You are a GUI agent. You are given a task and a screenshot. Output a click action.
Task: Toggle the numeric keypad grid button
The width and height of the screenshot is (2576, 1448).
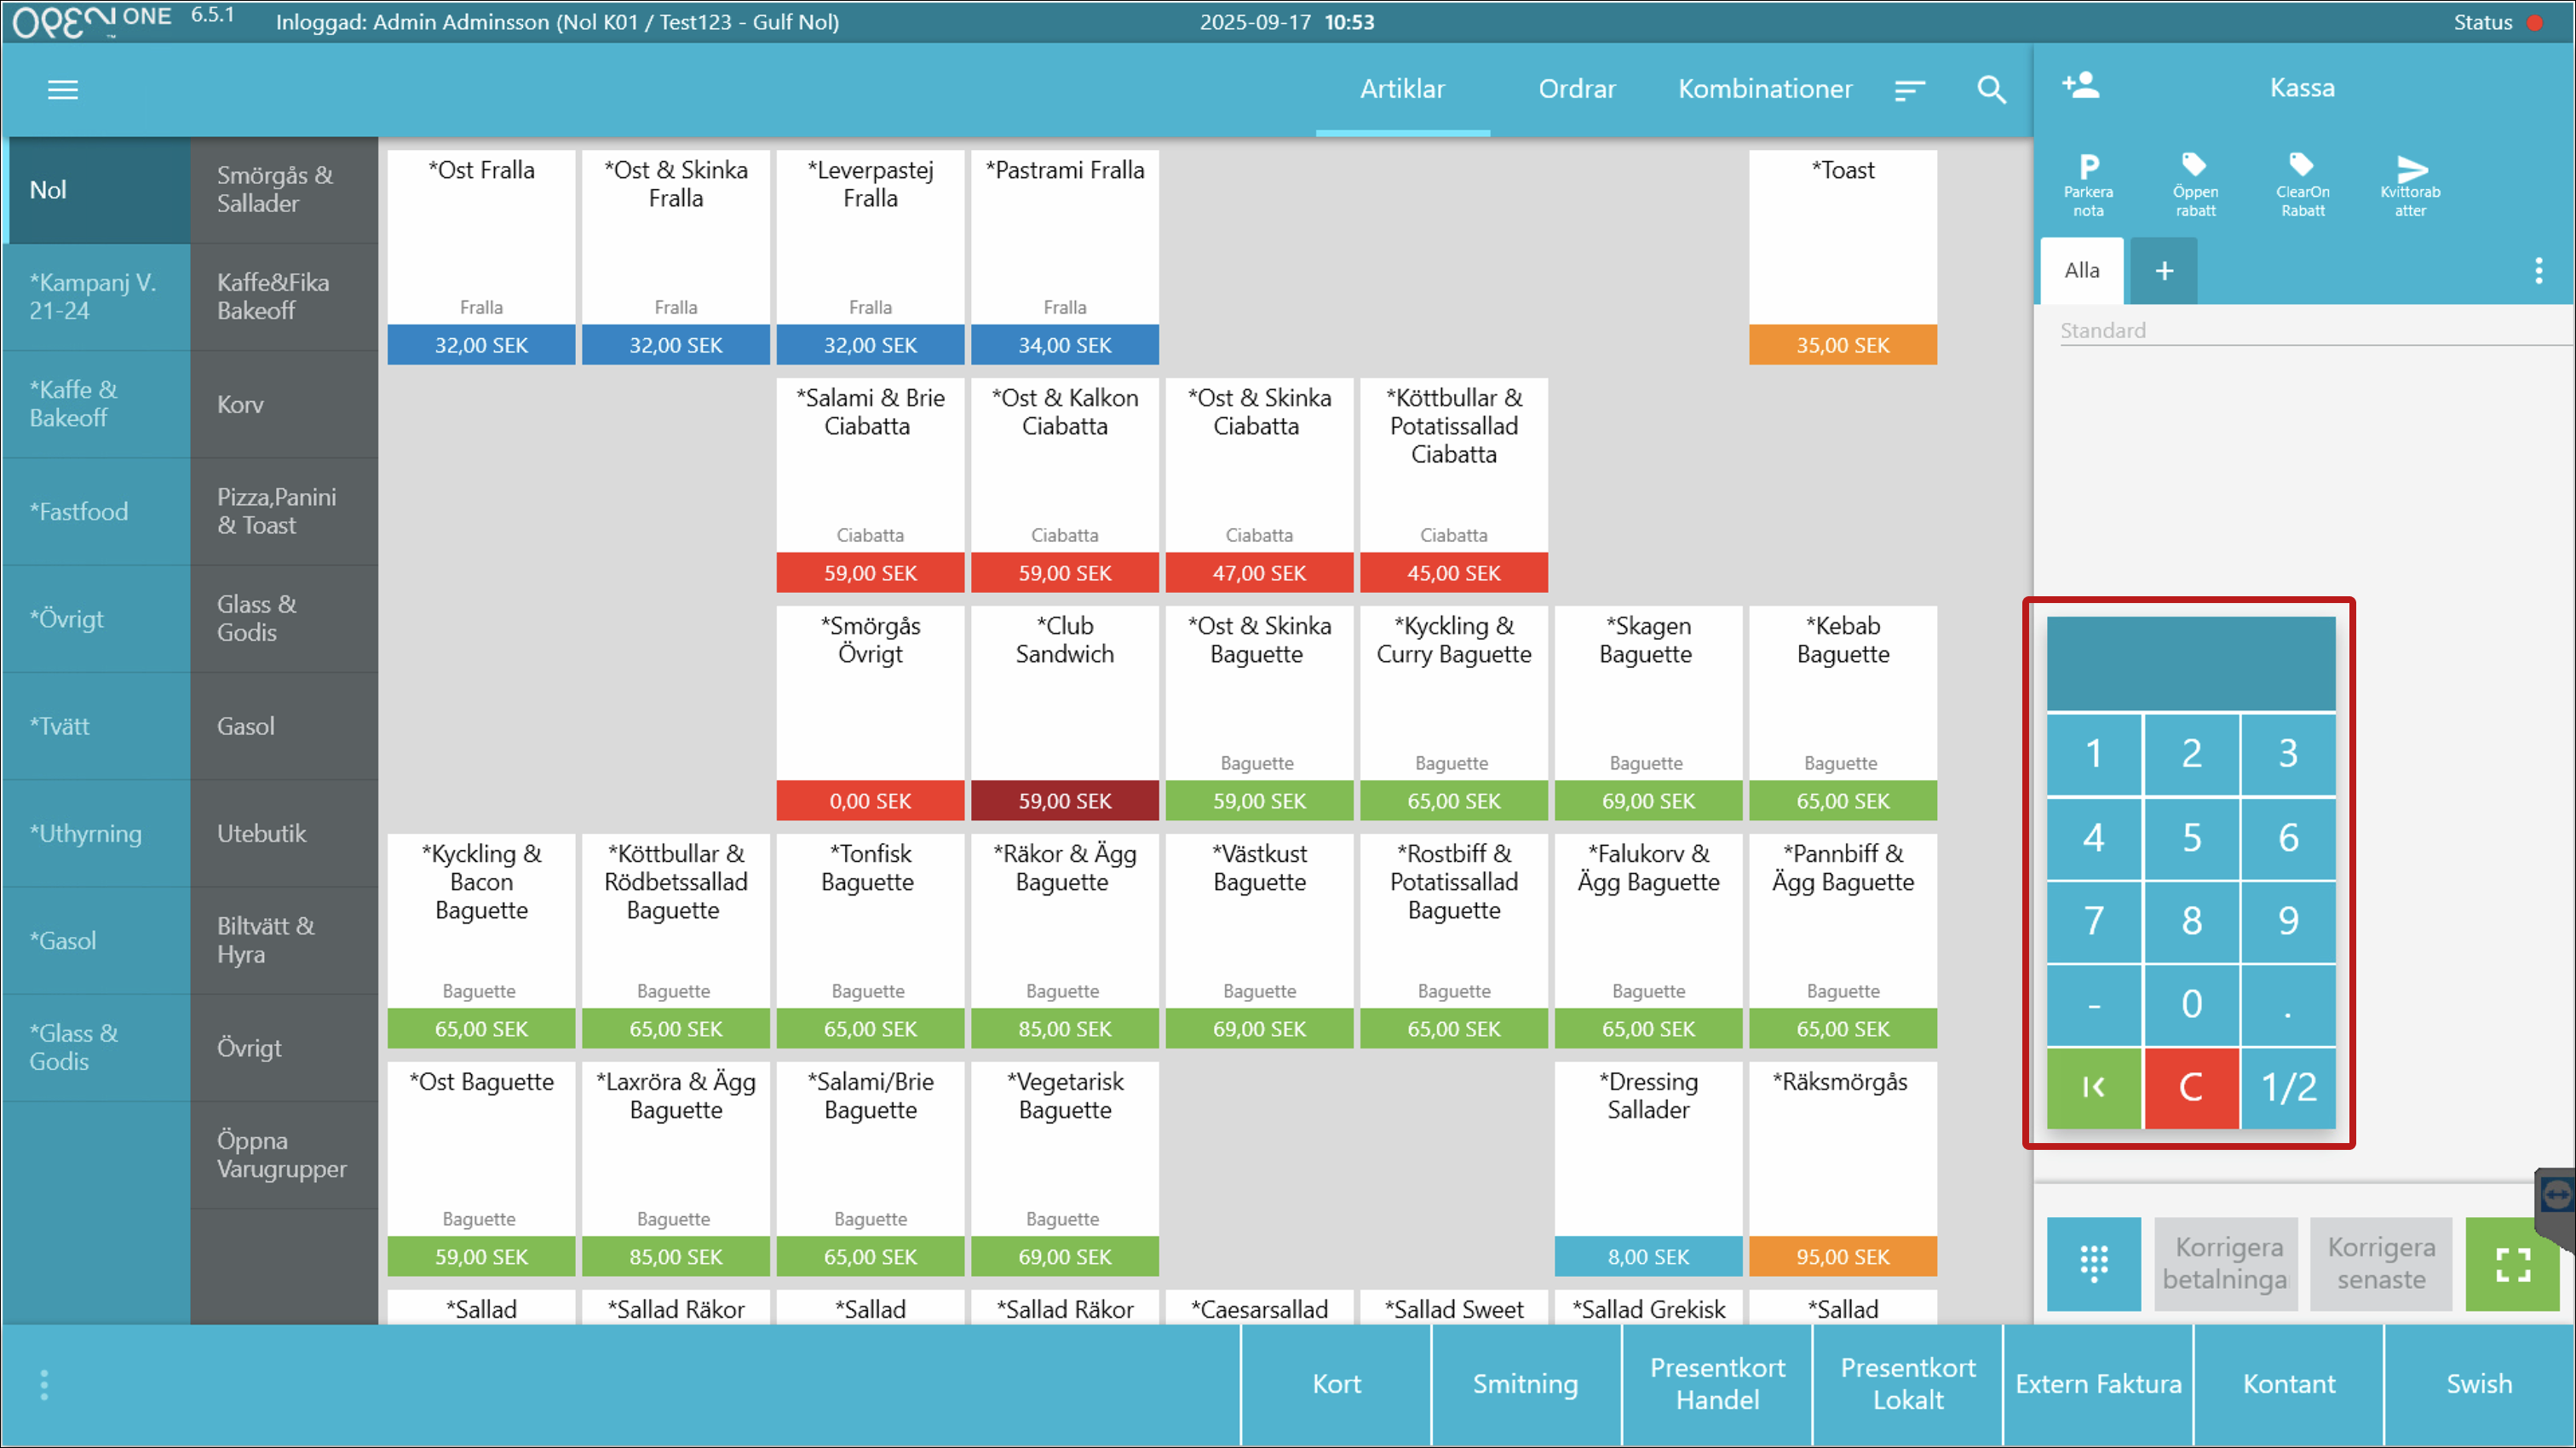[2093, 1263]
